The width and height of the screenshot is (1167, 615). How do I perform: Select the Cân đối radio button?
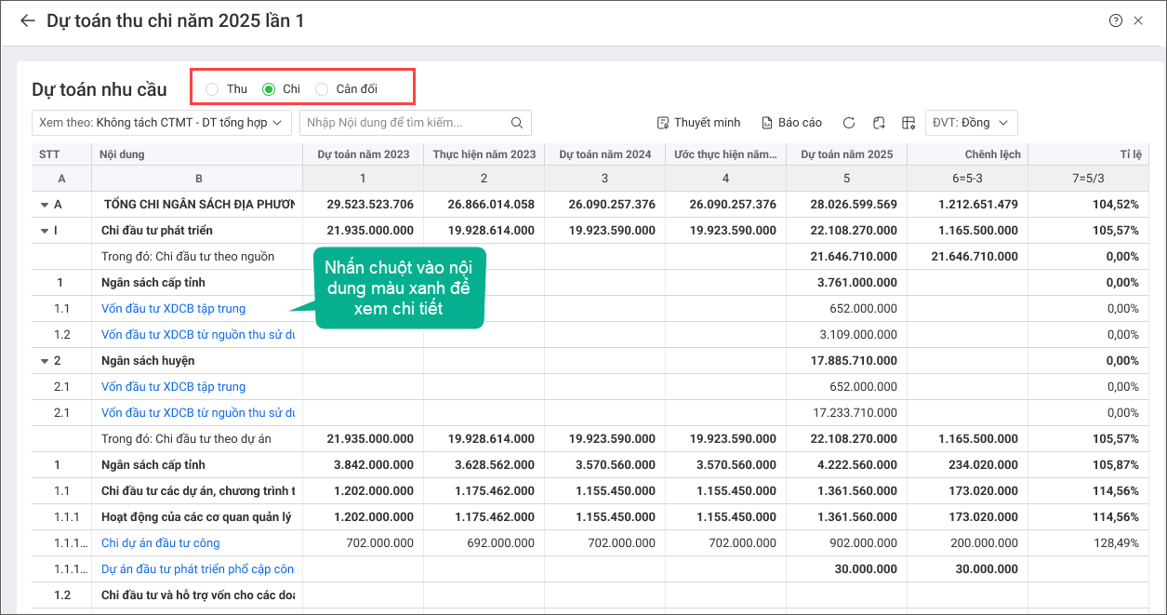(322, 89)
